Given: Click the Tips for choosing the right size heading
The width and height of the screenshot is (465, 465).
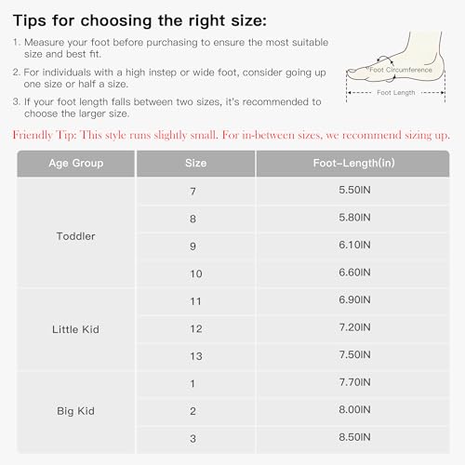Looking at the screenshot, I should 139,21.
